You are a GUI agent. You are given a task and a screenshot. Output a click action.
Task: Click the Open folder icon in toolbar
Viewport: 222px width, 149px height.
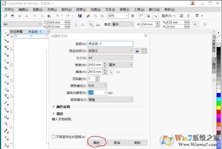pos(13,16)
